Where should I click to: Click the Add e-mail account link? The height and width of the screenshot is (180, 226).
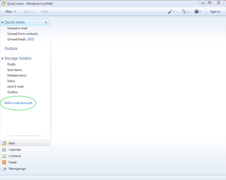click(x=19, y=103)
